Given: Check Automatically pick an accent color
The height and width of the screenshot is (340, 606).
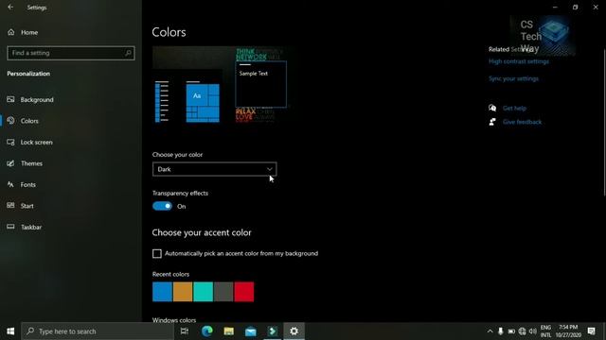Looking at the screenshot, I should point(157,253).
